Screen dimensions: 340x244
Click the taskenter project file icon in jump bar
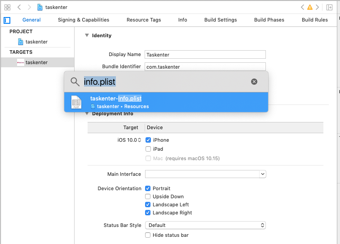40,7
